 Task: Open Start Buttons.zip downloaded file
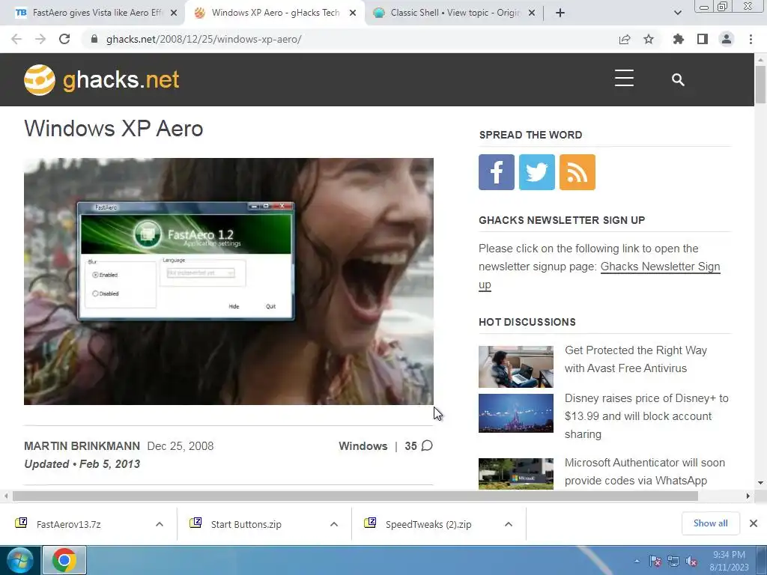pyautogui.click(x=246, y=524)
